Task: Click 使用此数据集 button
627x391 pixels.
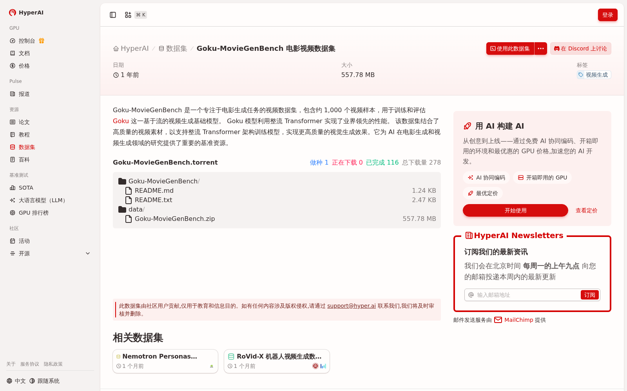Action: click(x=510, y=48)
